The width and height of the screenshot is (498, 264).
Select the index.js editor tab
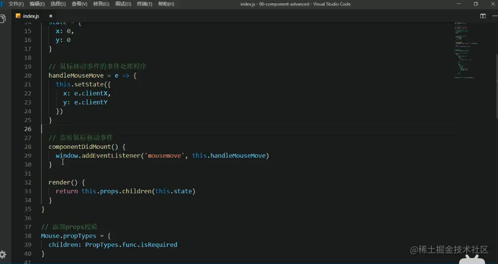click(x=34, y=16)
